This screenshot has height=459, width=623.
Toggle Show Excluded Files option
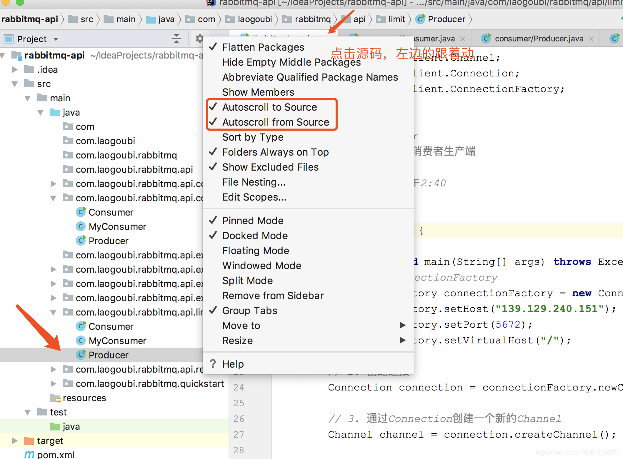(x=308, y=167)
